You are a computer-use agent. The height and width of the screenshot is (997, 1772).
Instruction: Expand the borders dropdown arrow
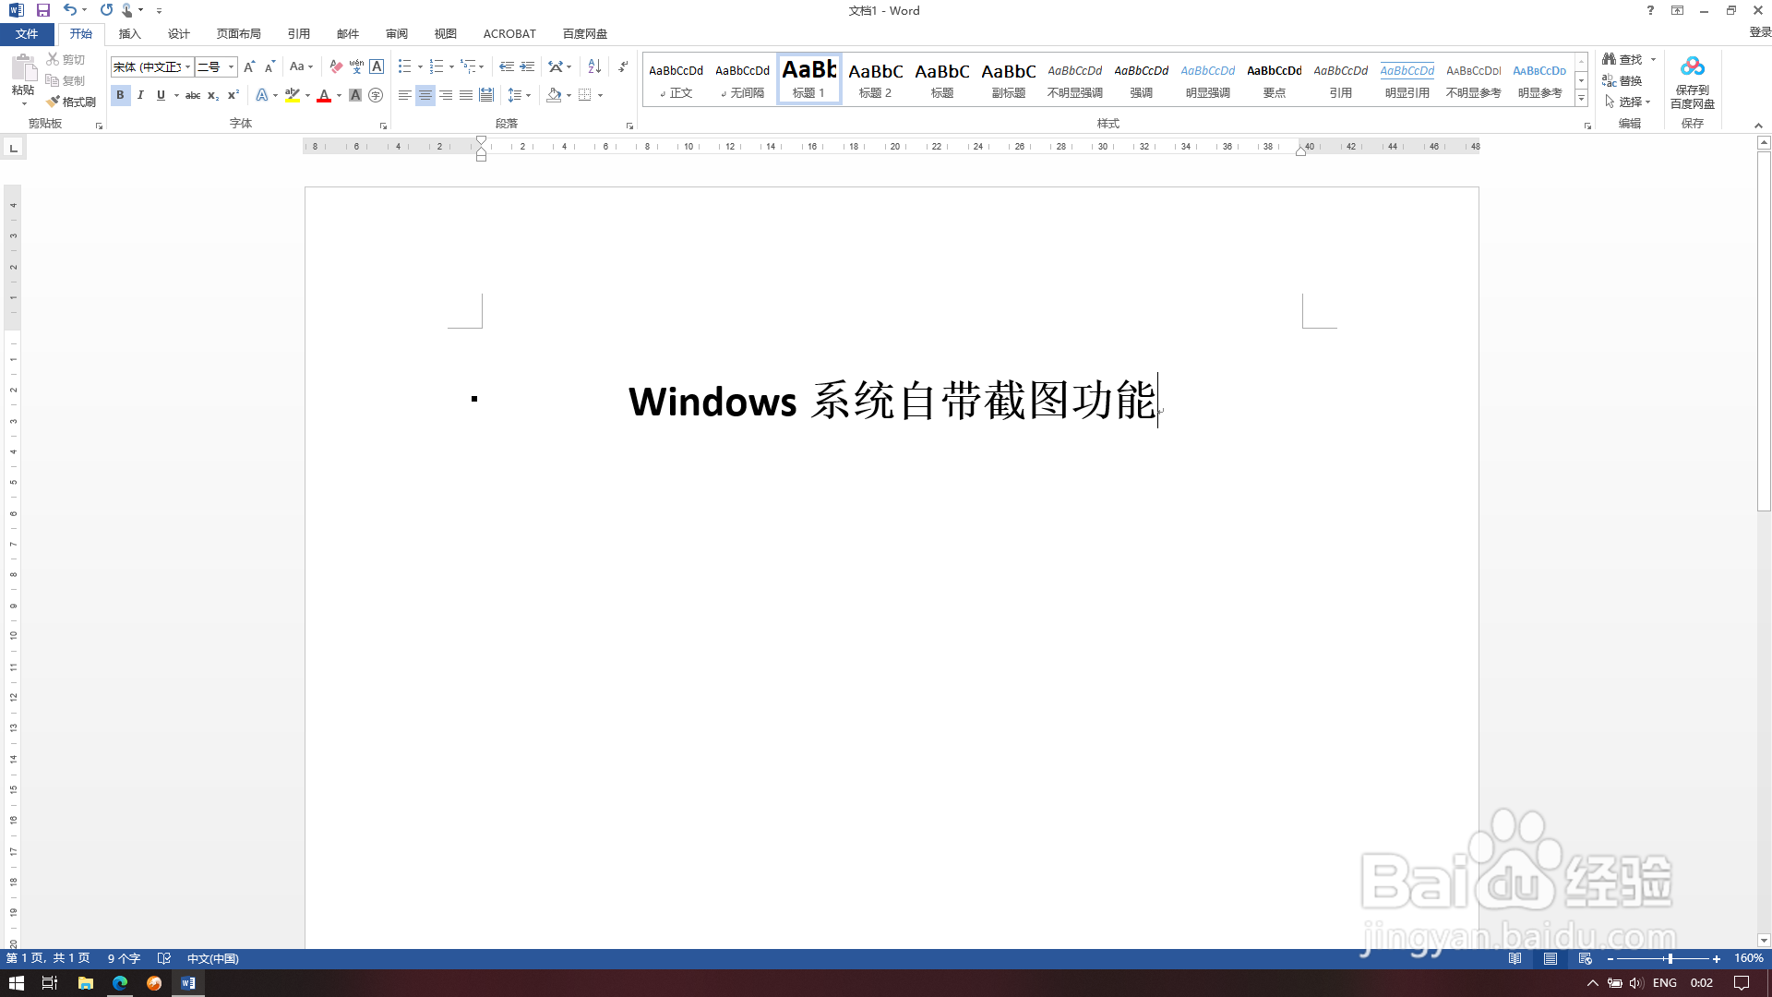600,95
